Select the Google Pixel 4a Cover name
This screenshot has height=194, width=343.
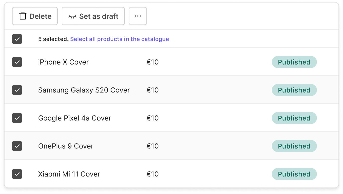74,118
